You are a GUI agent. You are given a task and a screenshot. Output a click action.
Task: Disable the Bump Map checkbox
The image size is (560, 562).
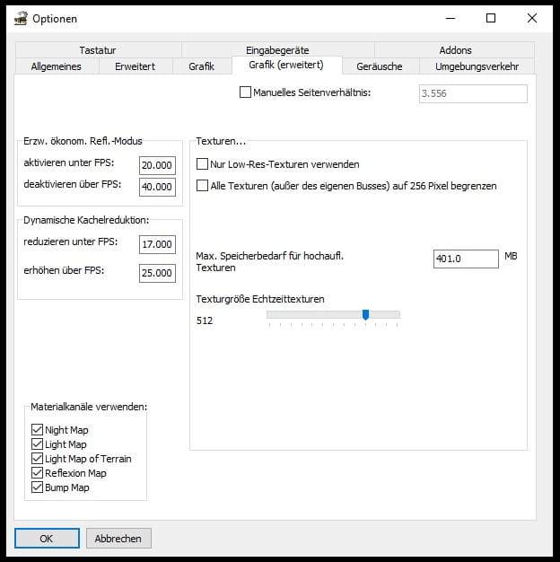coord(37,487)
